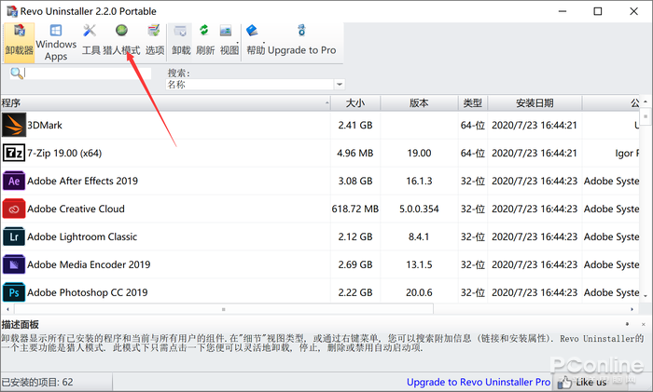Sort by the 程序 column header
Screen dimensions: 653x392
pos(166,102)
